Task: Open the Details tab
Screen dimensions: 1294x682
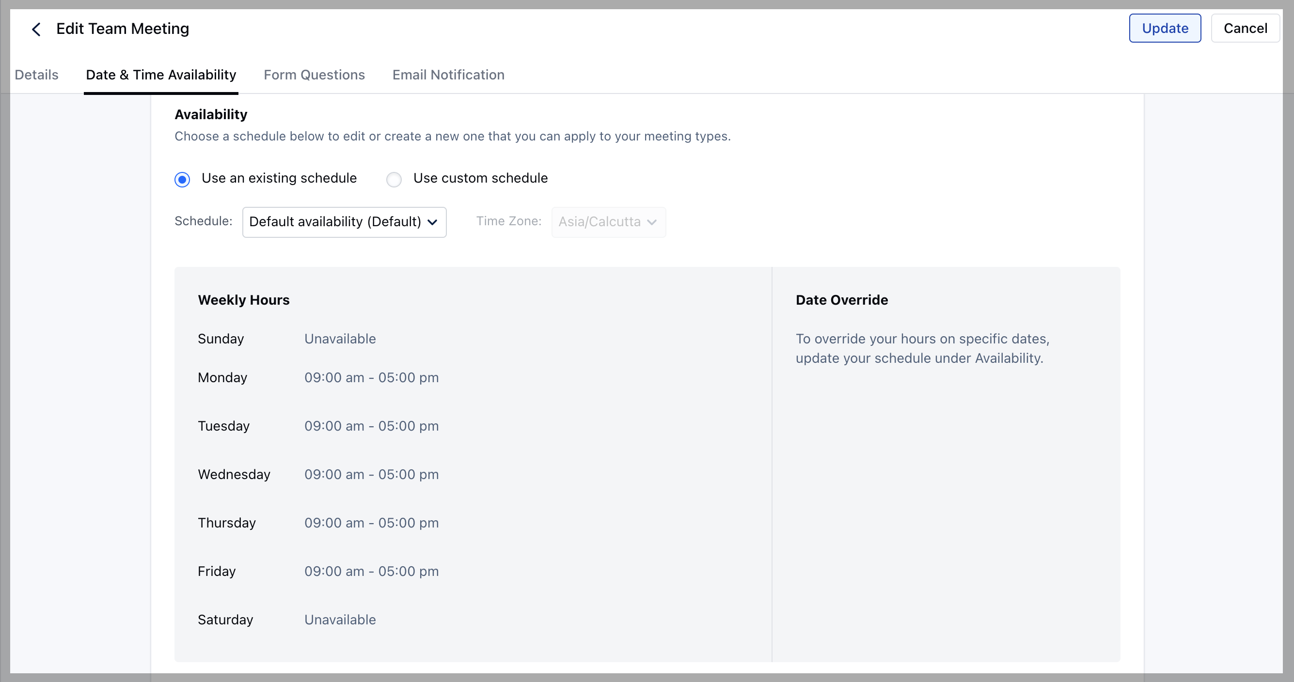Action: pyautogui.click(x=36, y=75)
